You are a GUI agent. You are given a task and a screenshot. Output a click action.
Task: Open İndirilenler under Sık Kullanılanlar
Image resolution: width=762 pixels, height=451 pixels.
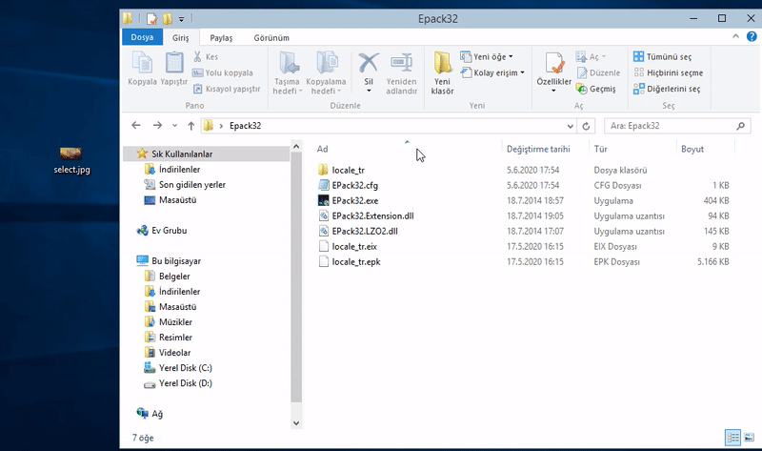click(179, 170)
